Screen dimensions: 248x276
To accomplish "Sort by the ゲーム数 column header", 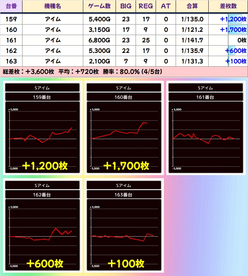I will pos(99,6).
